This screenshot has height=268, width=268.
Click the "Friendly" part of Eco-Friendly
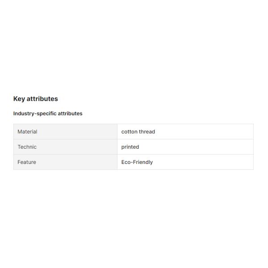(x=143, y=162)
